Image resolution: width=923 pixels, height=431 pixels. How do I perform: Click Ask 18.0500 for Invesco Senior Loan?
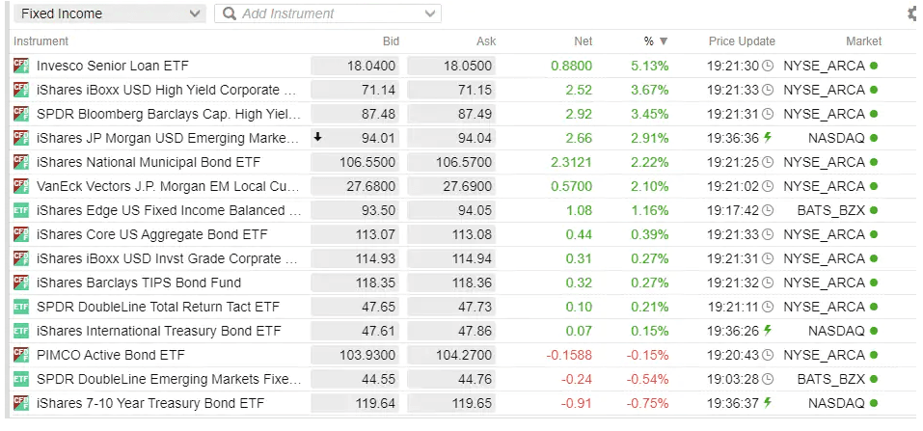451,66
